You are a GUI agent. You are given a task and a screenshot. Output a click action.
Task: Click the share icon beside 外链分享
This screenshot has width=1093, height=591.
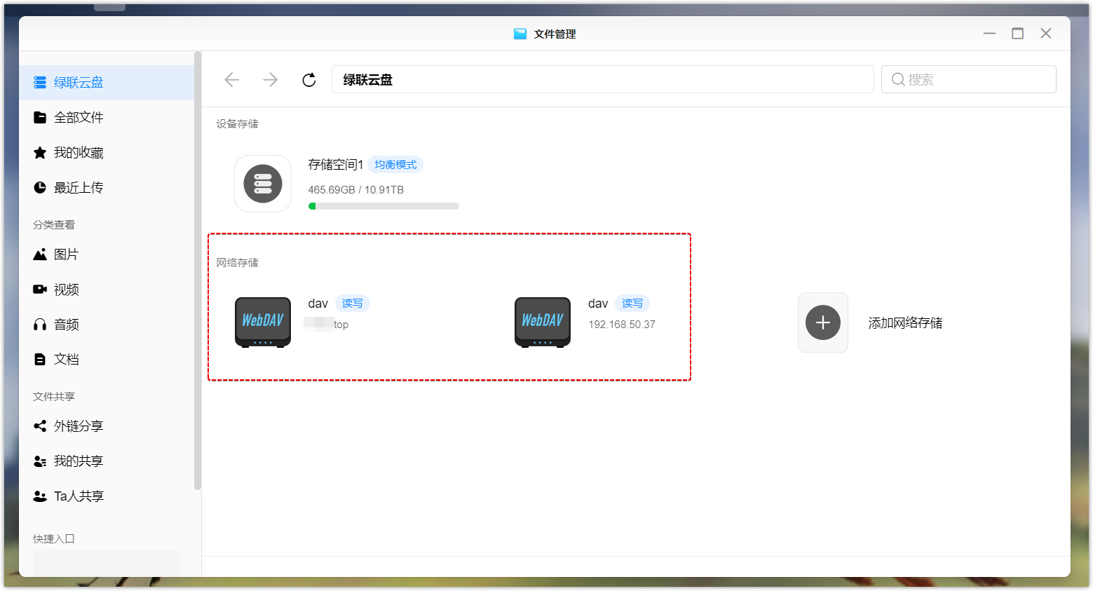[x=40, y=426]
